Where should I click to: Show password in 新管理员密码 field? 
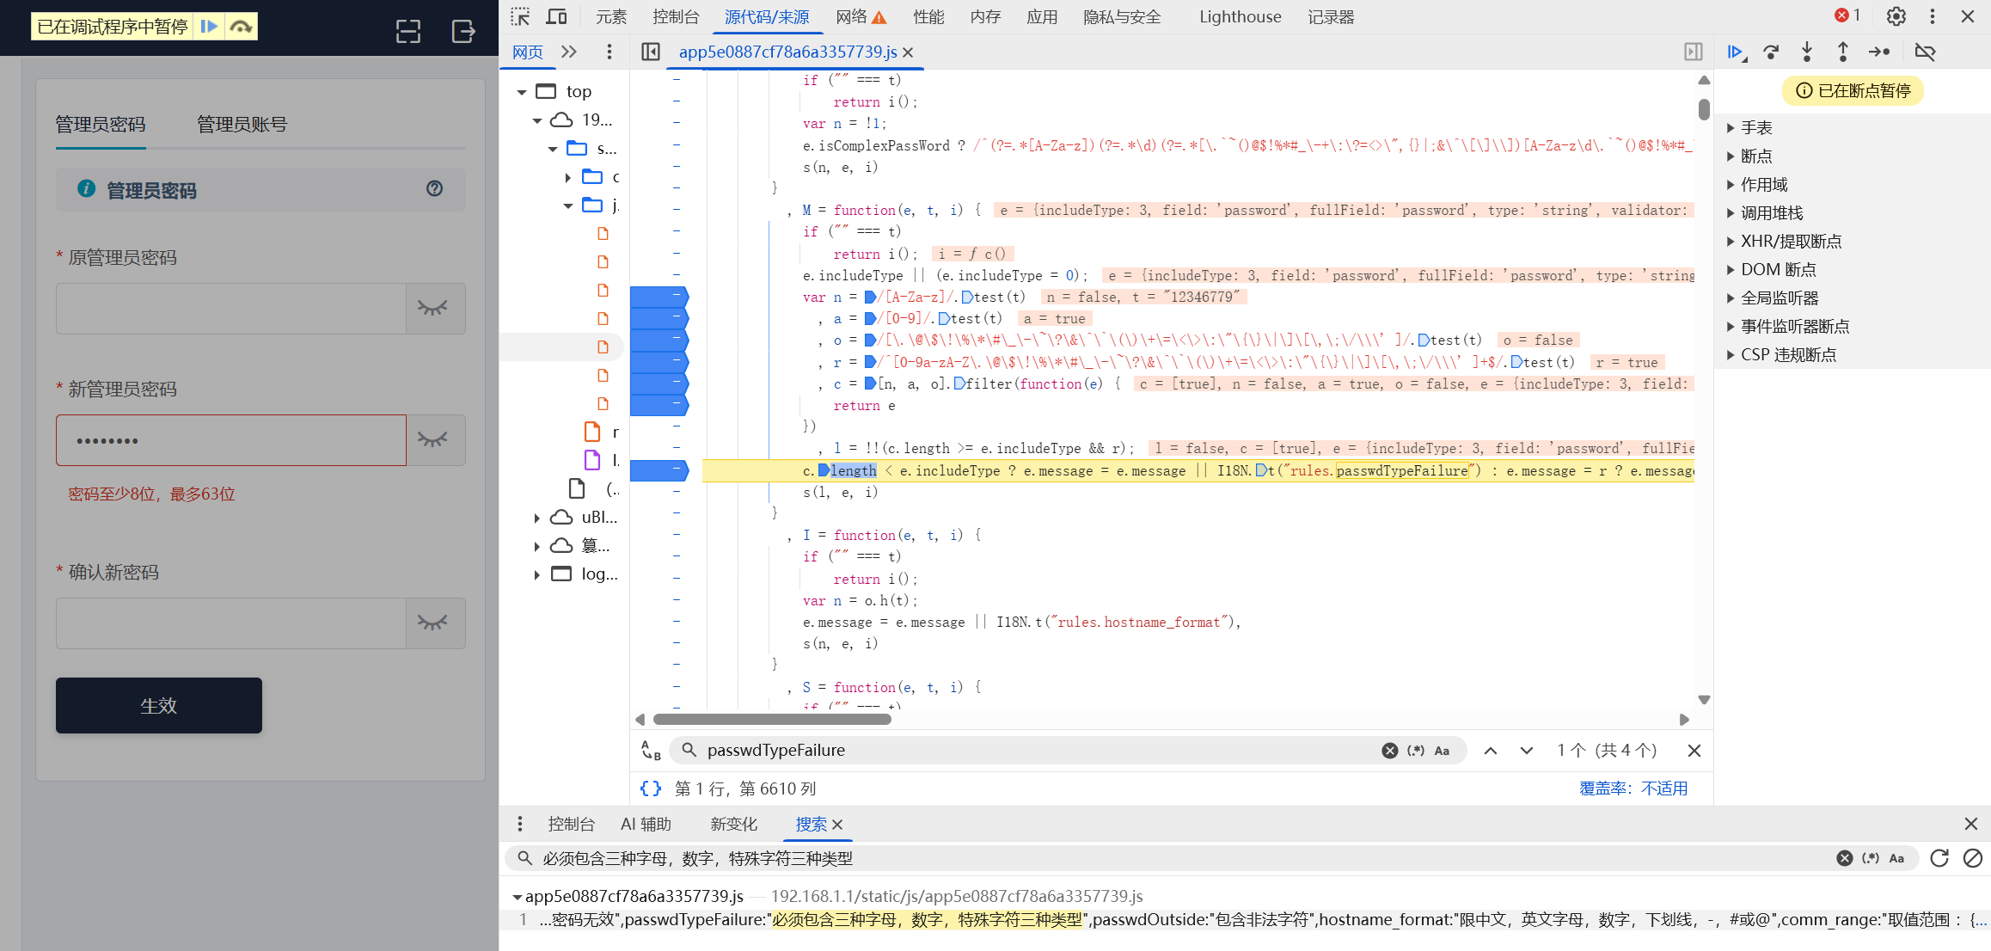tap(432, 440)
